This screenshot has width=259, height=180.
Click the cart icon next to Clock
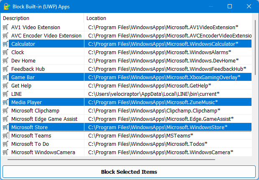[5, 52]
